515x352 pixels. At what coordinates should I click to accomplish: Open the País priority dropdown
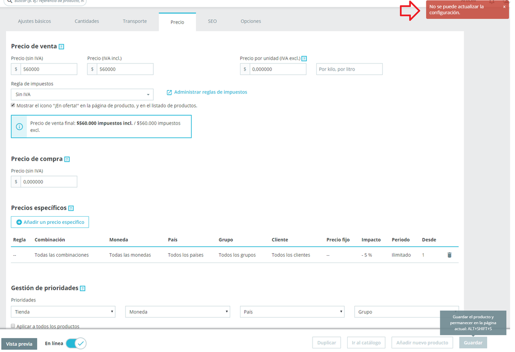(x=292, y=312)
